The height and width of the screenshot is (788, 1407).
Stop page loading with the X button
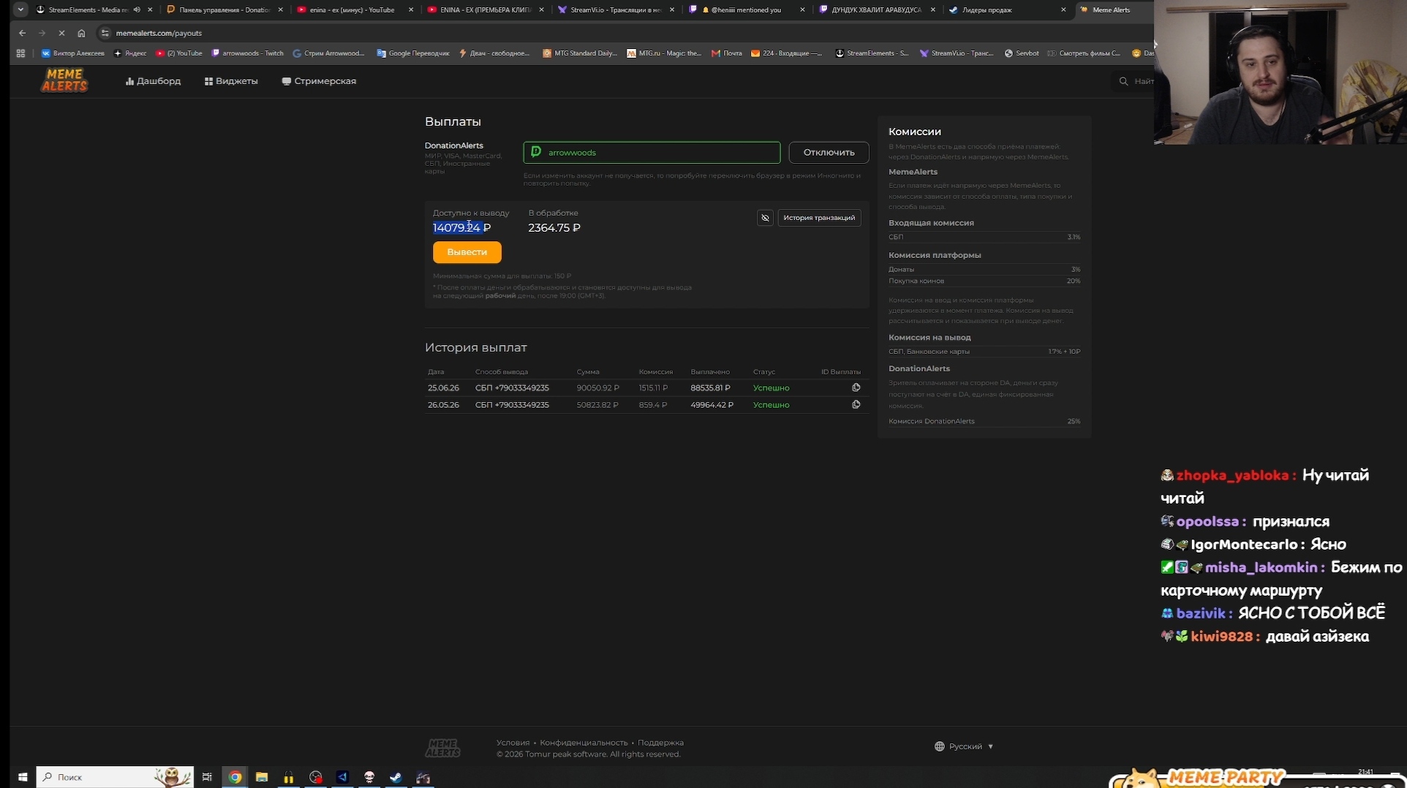pyautogui.click(x=61, y=33)
